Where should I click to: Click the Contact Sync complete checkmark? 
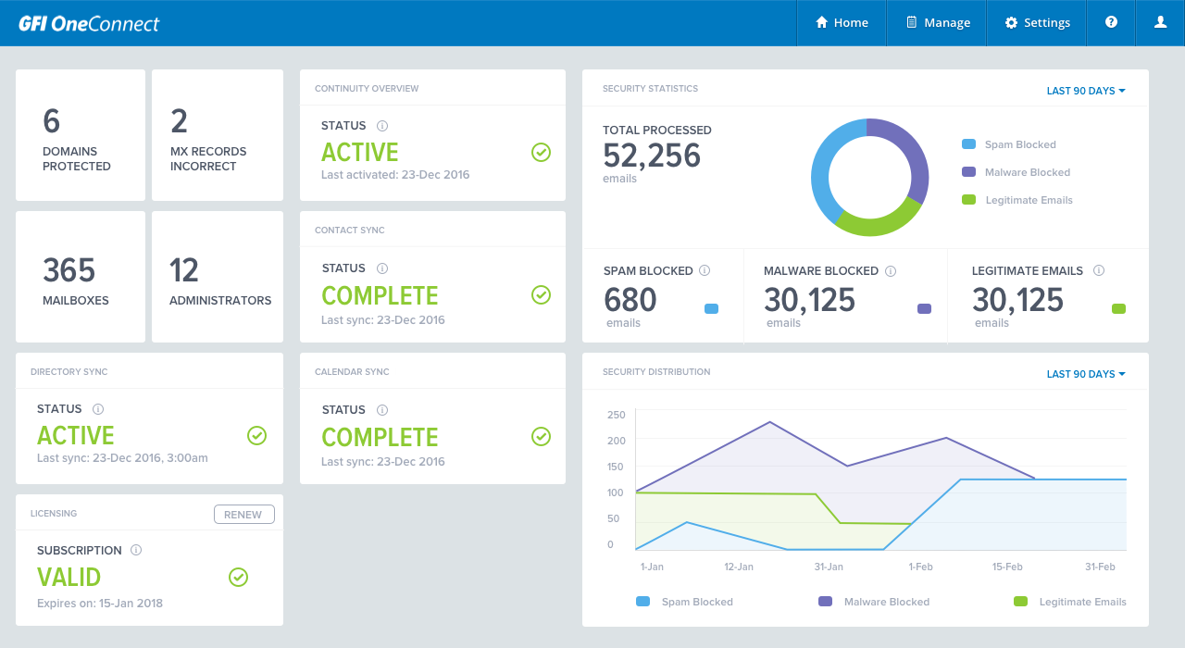[542, 295]
